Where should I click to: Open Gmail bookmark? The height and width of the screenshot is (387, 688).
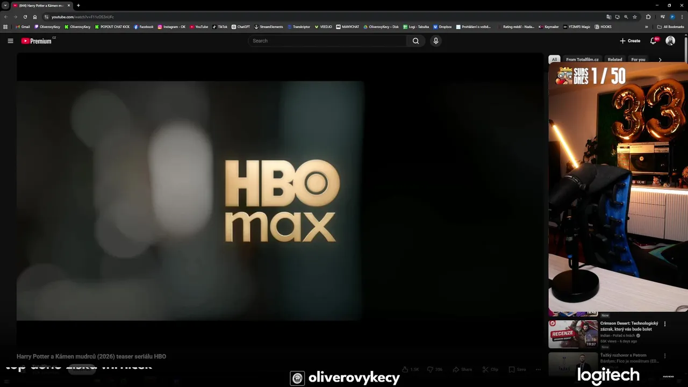[x=23, y=26]
